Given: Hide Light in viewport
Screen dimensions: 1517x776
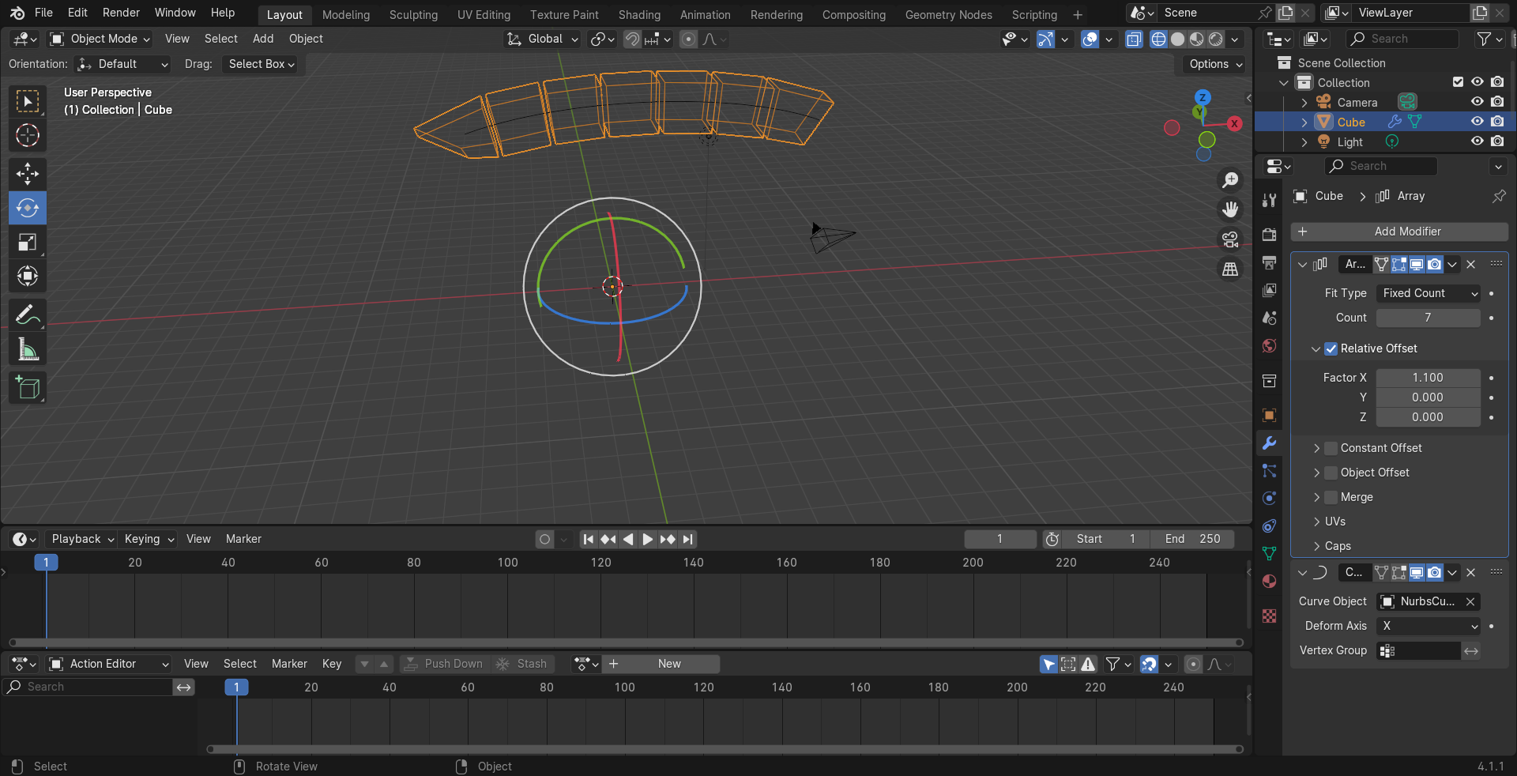Looking at the screenshot, I should pos(1477,141).
